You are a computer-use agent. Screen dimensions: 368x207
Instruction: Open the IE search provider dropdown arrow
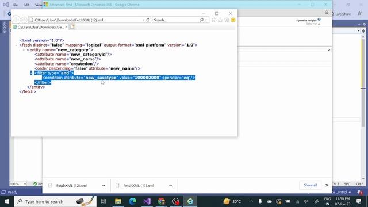click(x=206, y=20)
